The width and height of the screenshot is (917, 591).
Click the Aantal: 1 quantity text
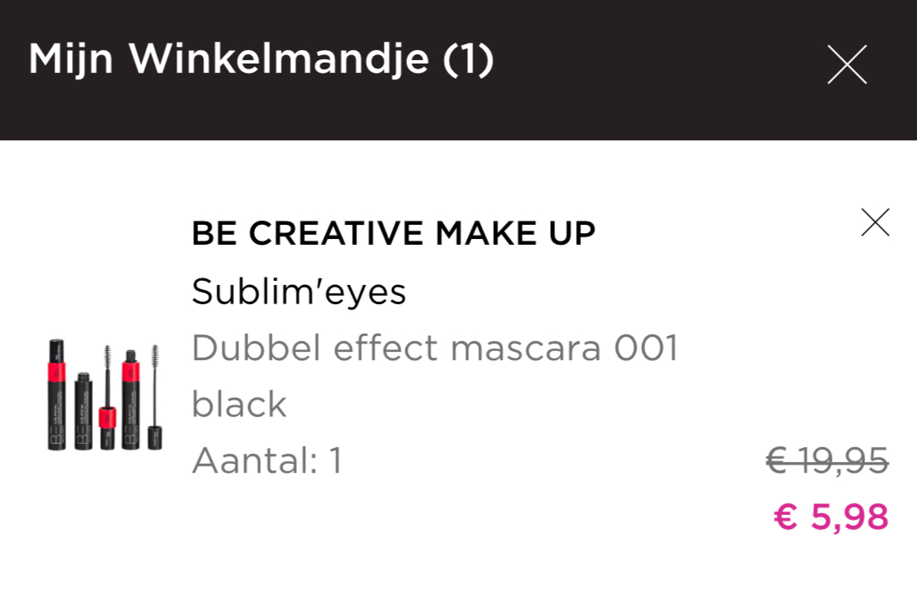pyautogui.click(x=266, y=460)
